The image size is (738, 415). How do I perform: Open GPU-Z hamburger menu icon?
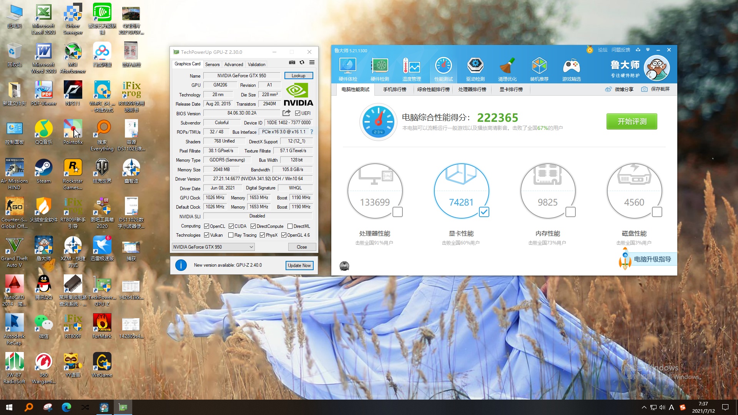pyautogui.click(x=312, y=62)
